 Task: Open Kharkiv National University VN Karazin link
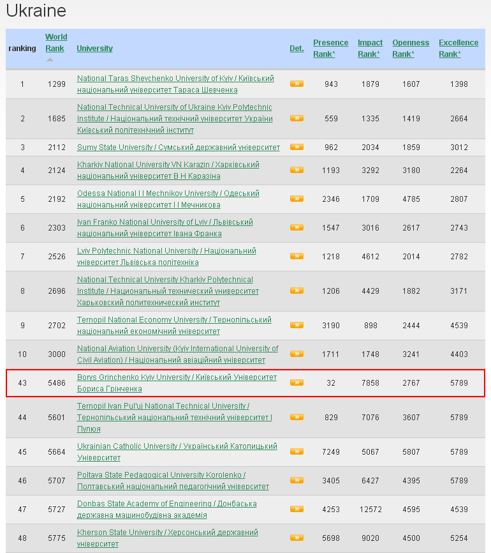(x=168, y=170)
